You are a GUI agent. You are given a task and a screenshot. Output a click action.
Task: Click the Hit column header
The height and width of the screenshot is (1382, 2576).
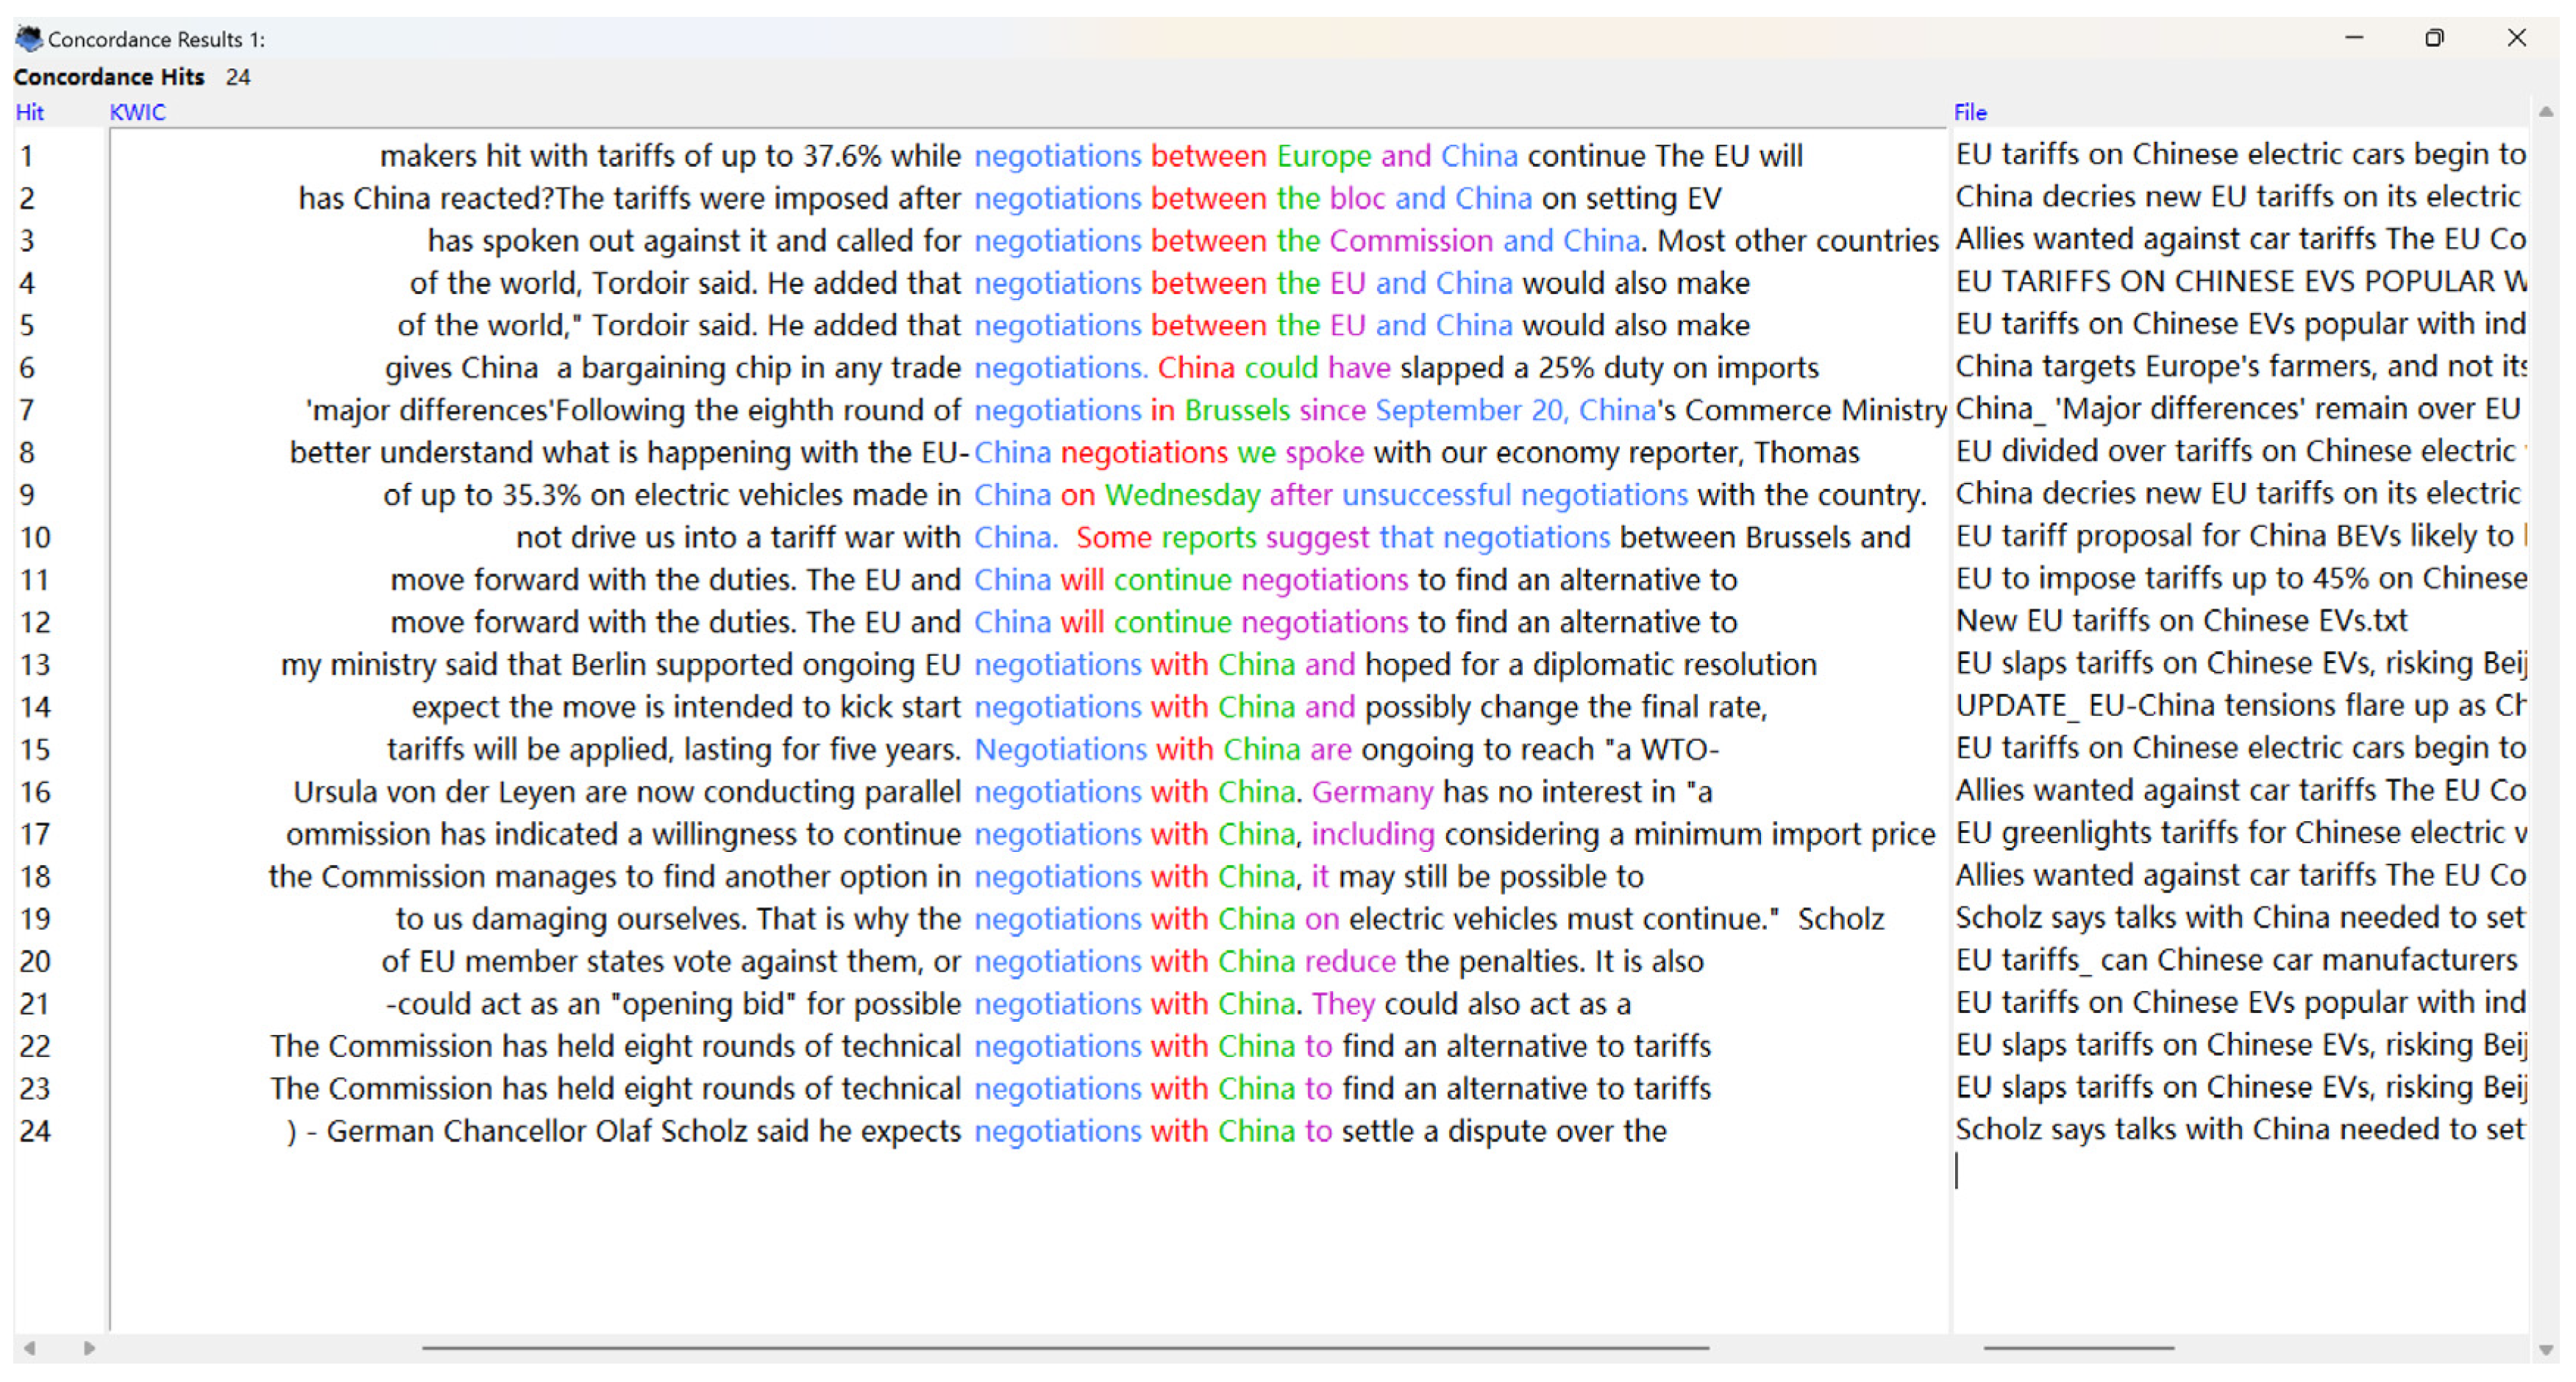click(x=29, y=112)
